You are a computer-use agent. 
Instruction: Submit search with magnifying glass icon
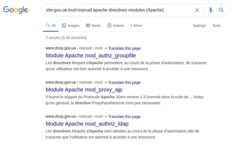[x=222, y=10]
